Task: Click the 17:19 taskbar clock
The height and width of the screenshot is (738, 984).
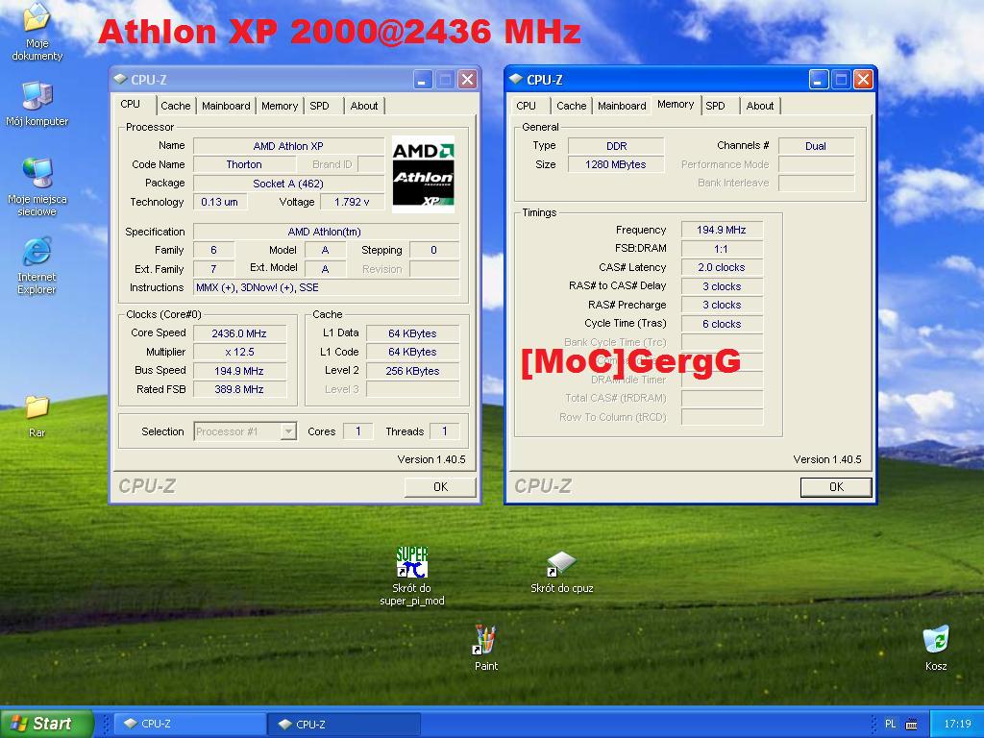Action: (x=957, y=725)
